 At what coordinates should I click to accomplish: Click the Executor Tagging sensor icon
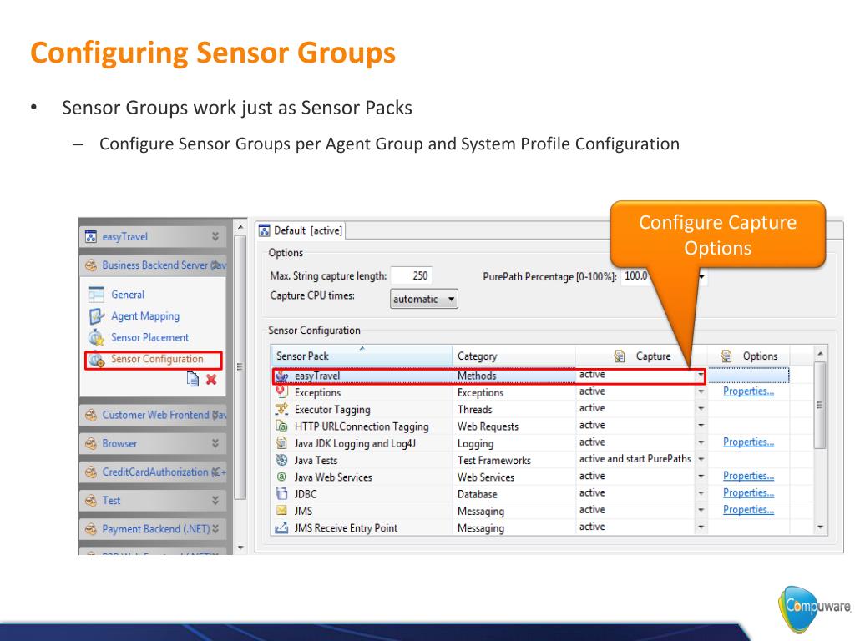(281, 409)
